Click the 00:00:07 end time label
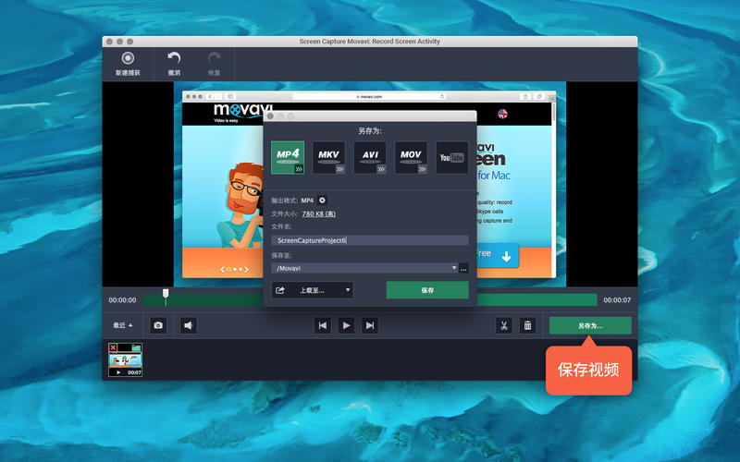 pyautogui.click(x=617, y=299)
